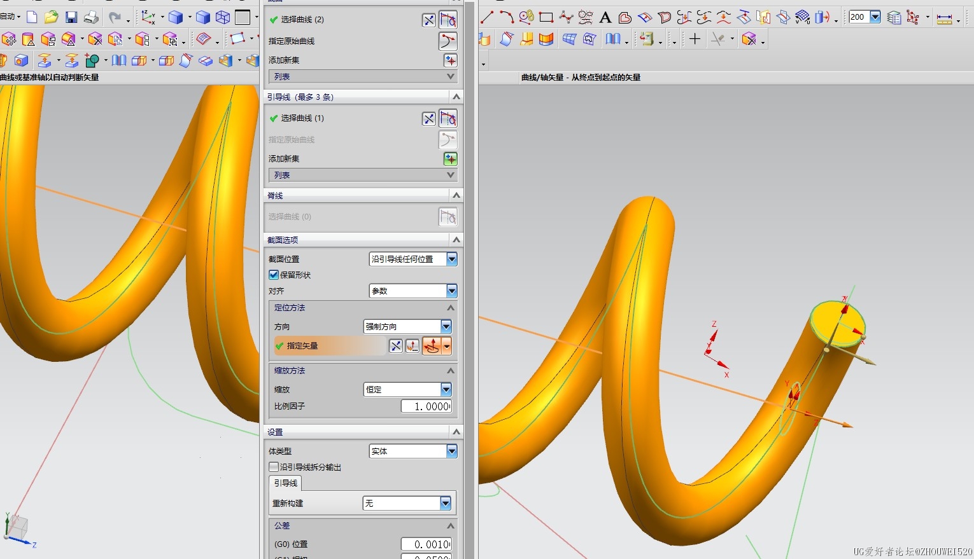Collapse the 引导线 section
This screenshot has height=559, width=974.
pos(456,97)
